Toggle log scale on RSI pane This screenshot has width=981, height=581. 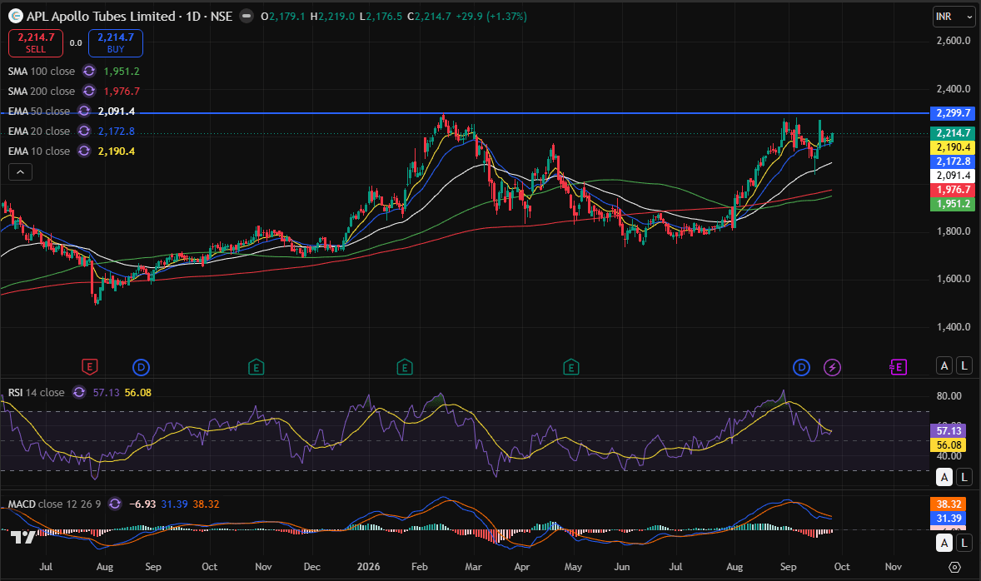click(964, 477)
